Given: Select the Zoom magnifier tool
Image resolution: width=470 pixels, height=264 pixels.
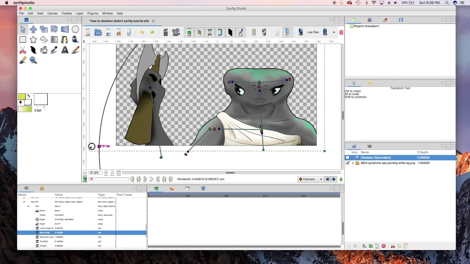Looking at the screenshot, I should (33, 60).
